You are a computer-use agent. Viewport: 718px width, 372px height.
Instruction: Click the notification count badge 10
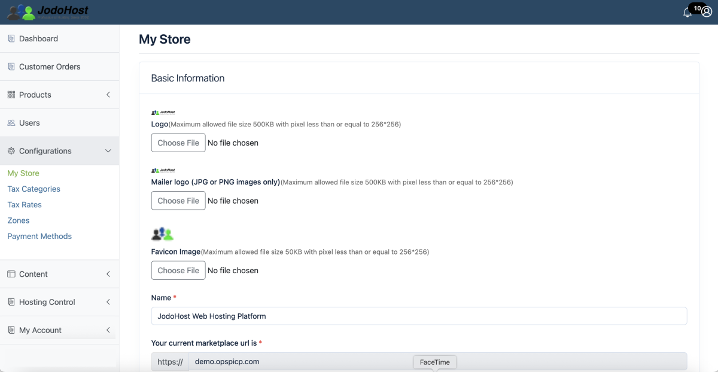click(x=698, y=8)
